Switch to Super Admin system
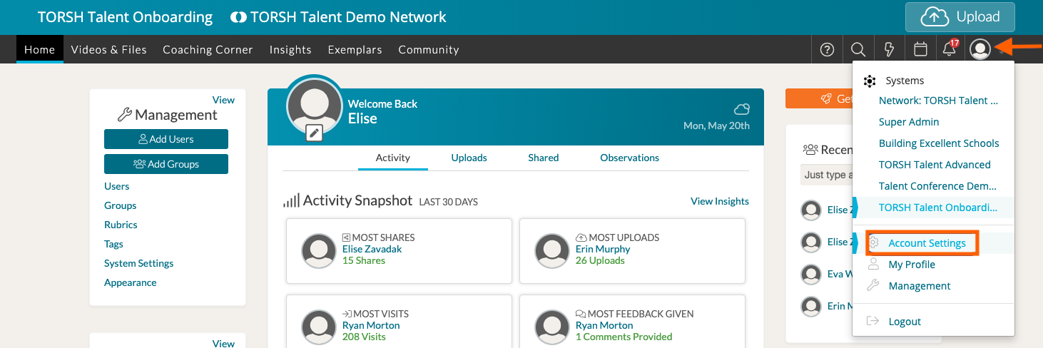Viewport: 1043px width, 348px height. point(909,122)
